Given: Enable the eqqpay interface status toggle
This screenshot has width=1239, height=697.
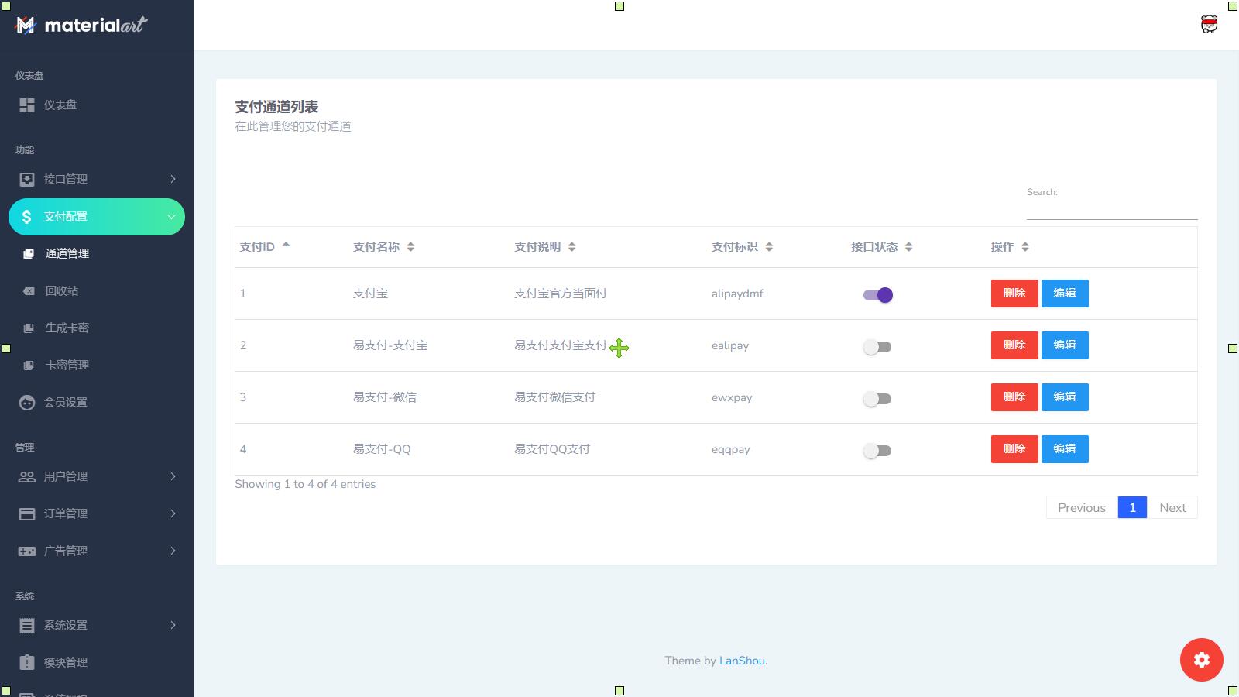Looking at the screenshot, I should (x=877, y=451).
